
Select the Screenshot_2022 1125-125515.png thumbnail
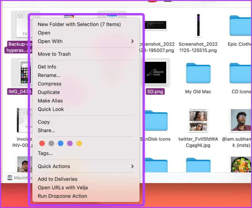198,25
